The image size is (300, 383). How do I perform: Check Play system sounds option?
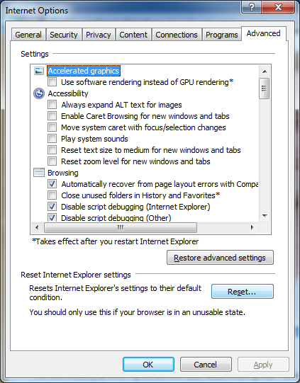[52, 139]
